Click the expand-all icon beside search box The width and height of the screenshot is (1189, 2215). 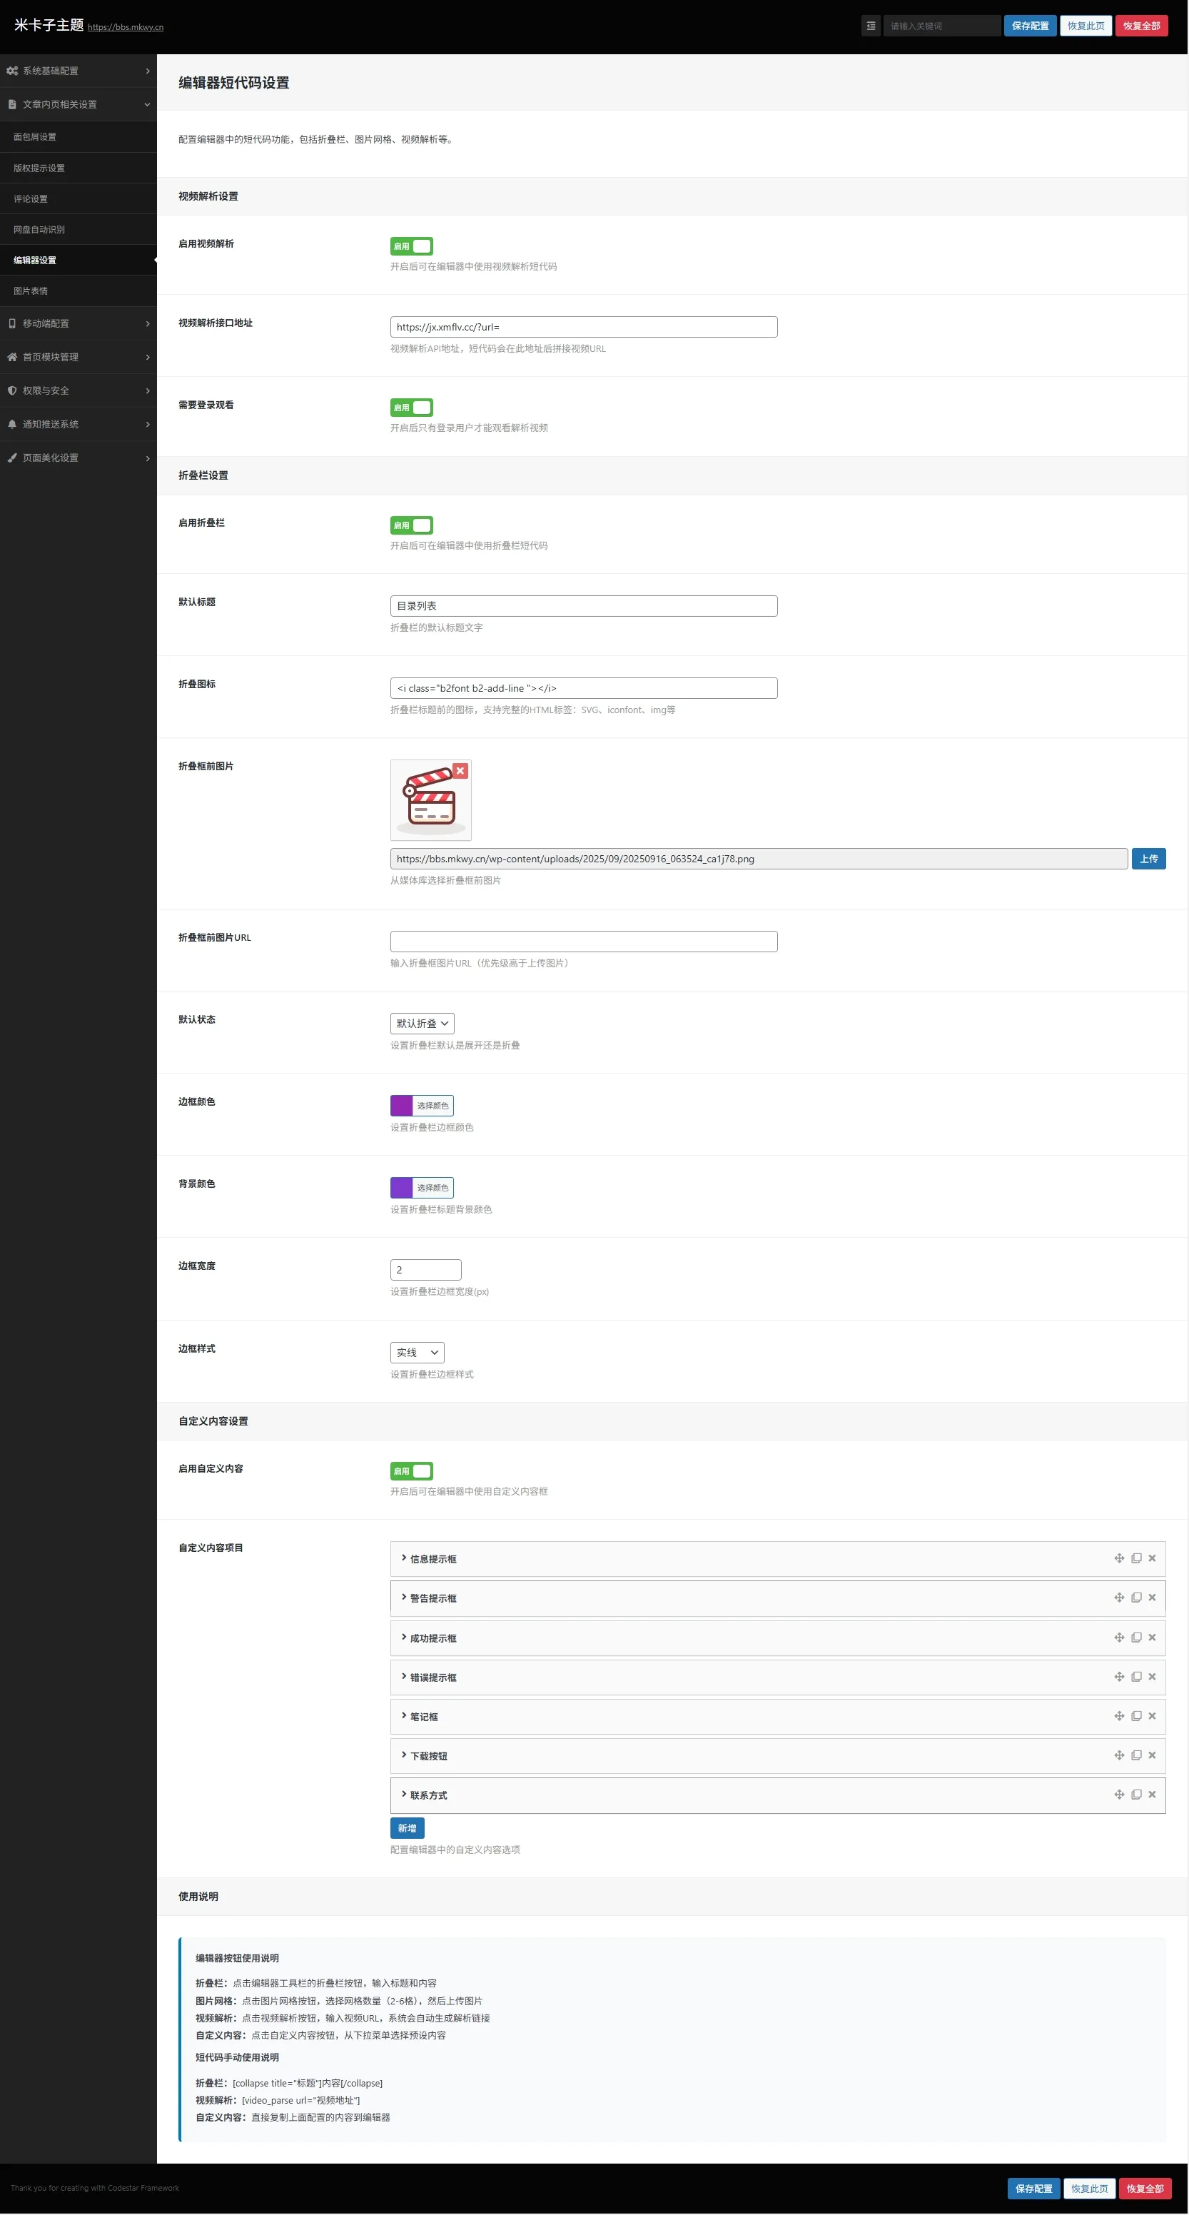click(x=870, y=26)
